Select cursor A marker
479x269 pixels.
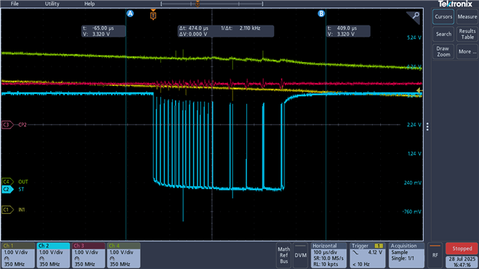pos(130,13)
